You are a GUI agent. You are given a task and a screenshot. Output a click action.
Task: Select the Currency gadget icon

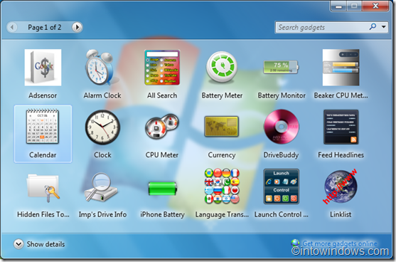[222, 127]
